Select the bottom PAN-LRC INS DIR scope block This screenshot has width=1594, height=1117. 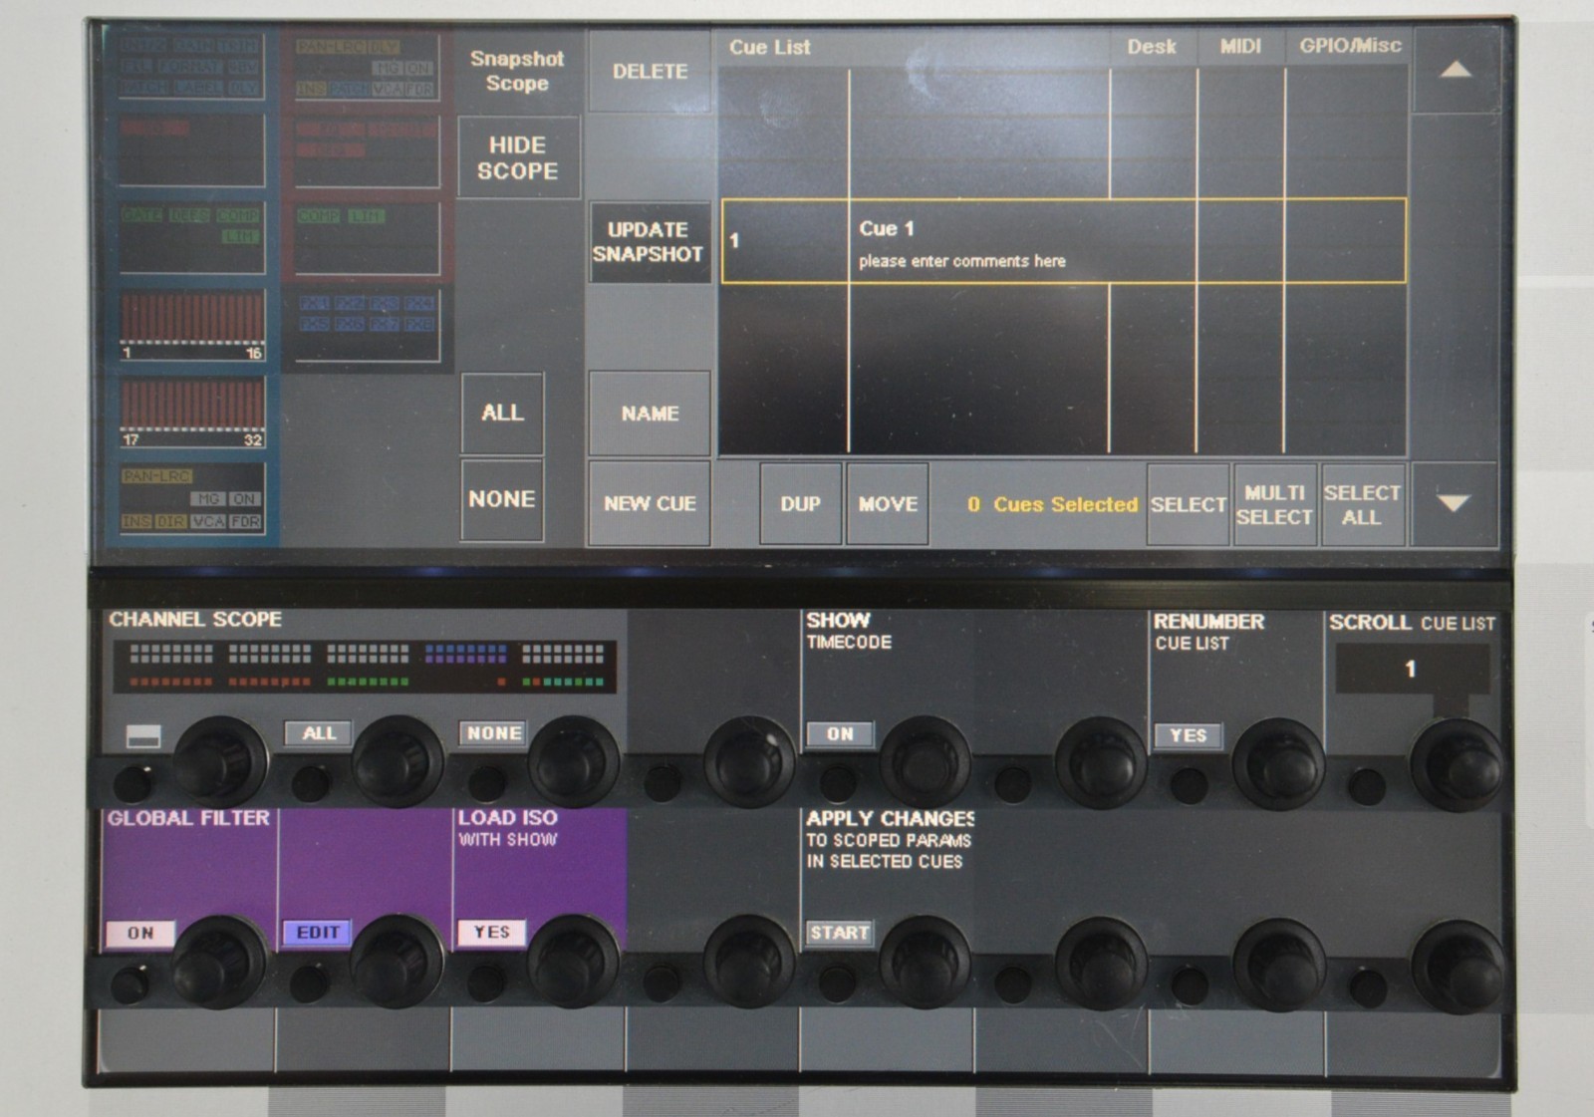point(192,498)
